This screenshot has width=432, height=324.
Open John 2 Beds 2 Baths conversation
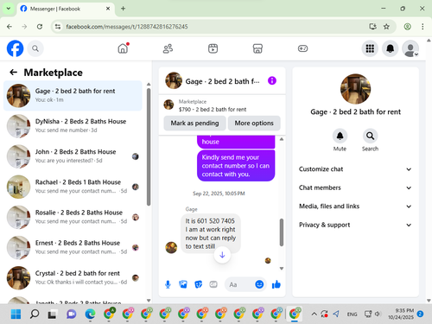(x=73, y=156)
